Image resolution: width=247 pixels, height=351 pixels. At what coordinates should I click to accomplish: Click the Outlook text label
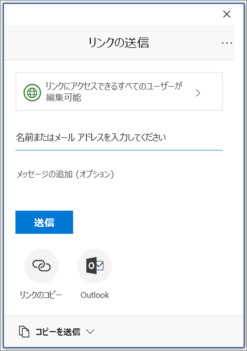pyautogui.click(x=95, y=295)
